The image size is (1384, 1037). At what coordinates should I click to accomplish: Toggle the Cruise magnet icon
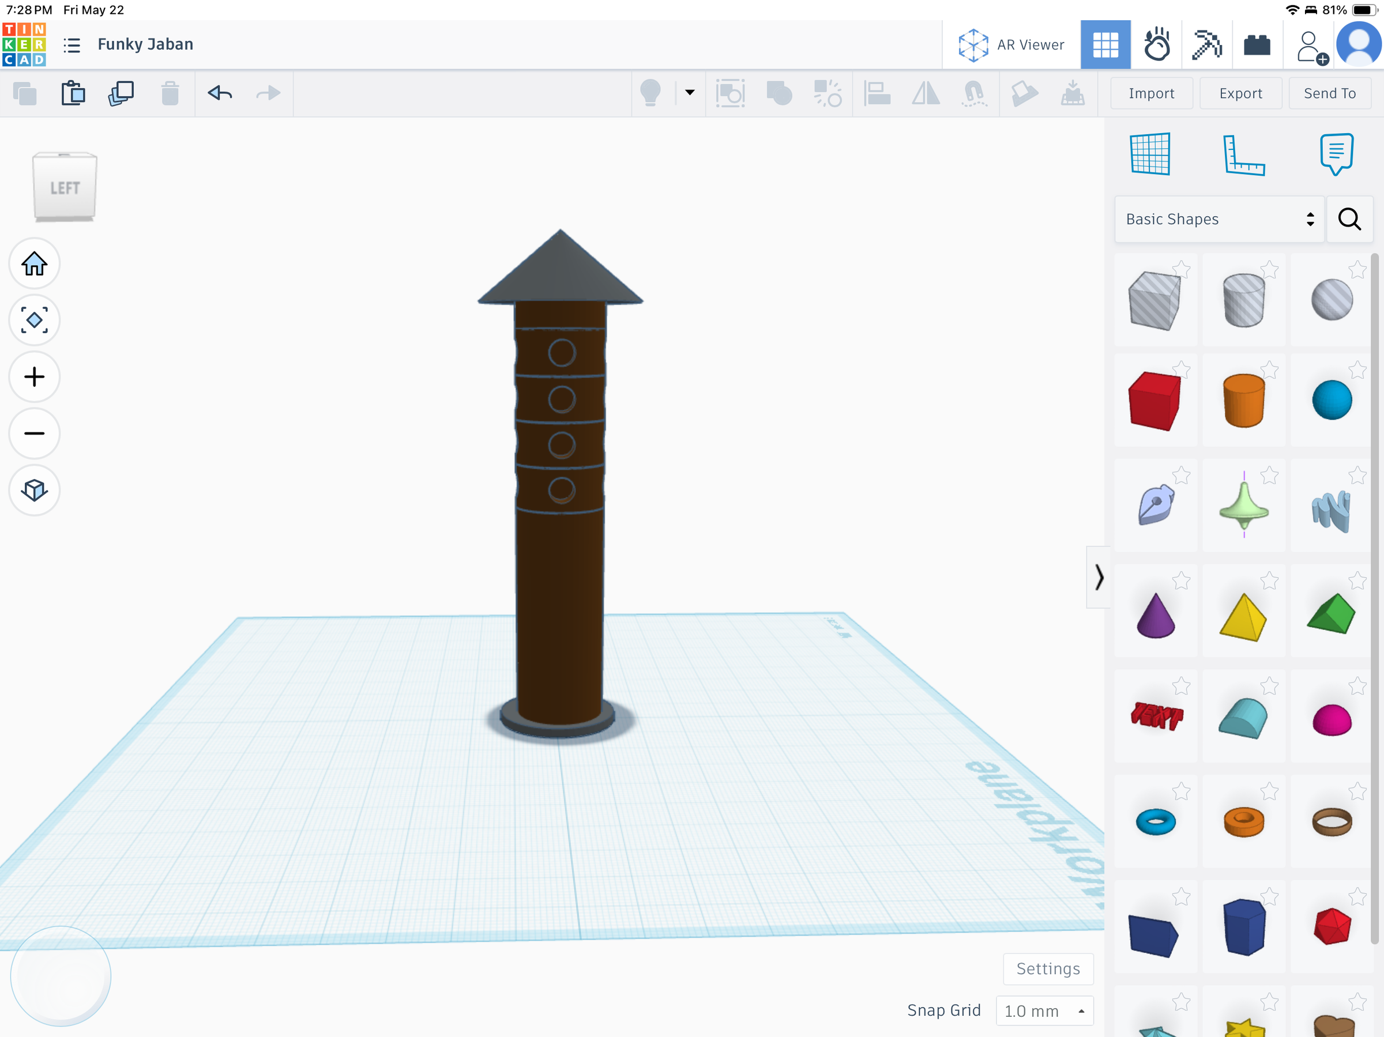click(x=973, y=94)
